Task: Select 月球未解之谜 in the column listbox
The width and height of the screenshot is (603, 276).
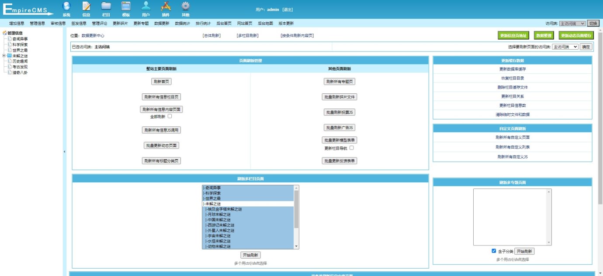Action: [248, 215]
